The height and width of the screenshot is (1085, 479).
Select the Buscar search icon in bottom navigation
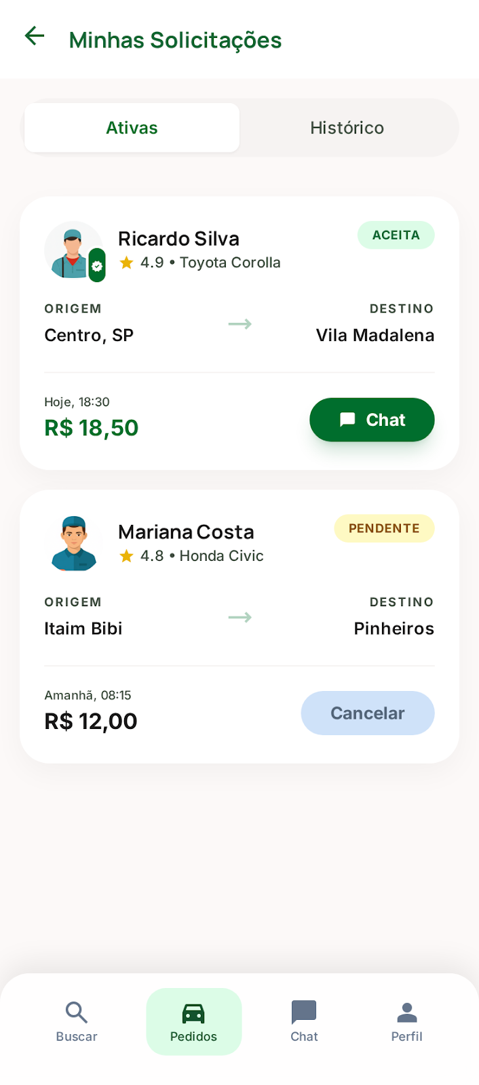click(76, 1012)
